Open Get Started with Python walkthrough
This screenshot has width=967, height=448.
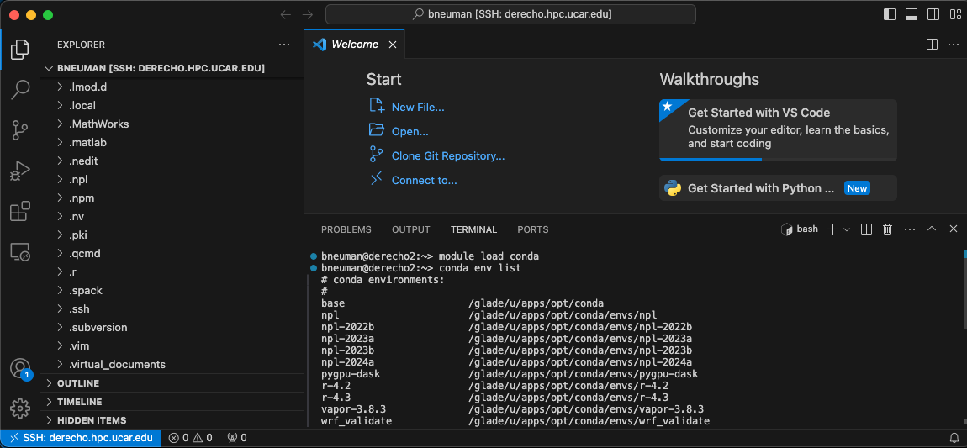click(778, 188)
